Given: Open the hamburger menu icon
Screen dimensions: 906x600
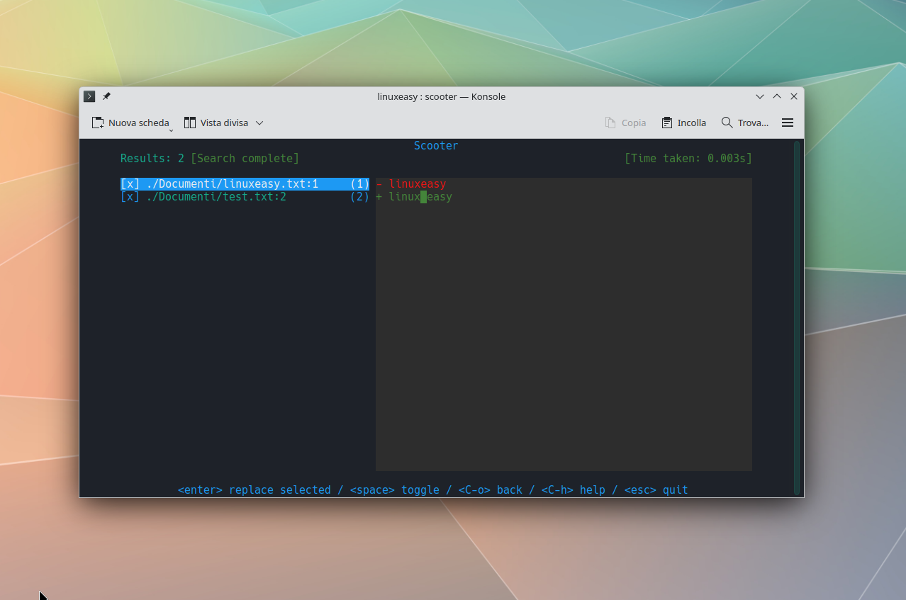Looking at the screenshot, I should pos(787,123).
